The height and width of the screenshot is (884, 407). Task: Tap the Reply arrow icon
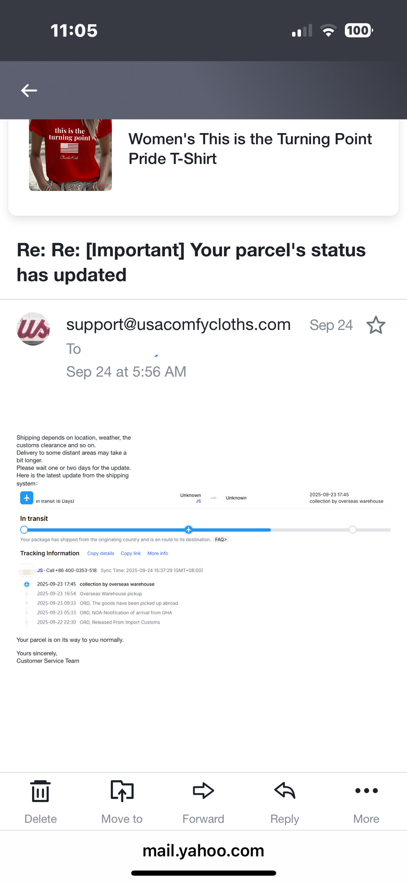point(285,791)
